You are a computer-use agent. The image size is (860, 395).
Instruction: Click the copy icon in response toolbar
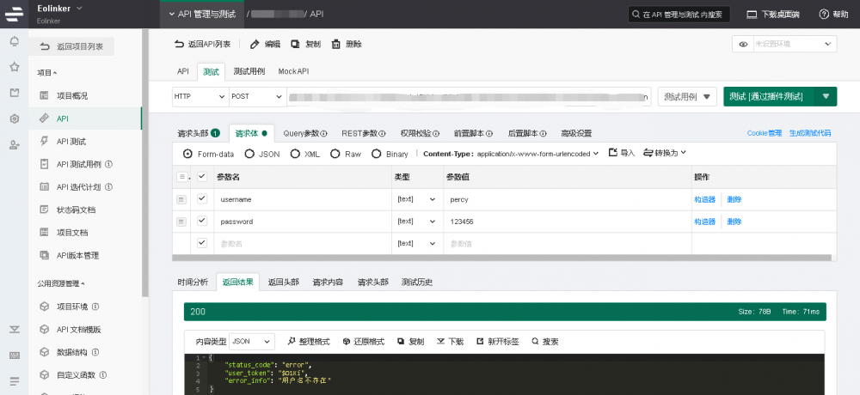coord(401,341)
